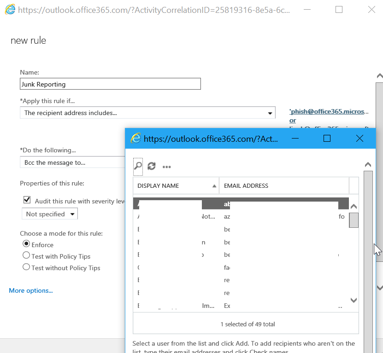Image resolution: width=383 pixels, height=353 pixels.
Task: Click the EMAIL ADDRESS column header
Action: coord(246,186)
